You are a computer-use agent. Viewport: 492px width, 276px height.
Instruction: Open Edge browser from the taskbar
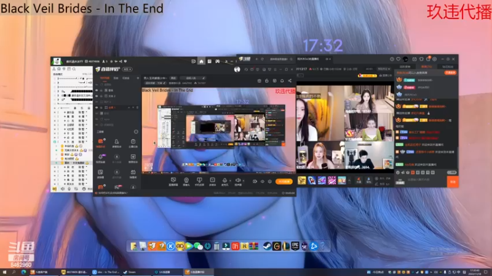(x=23, y=272)
